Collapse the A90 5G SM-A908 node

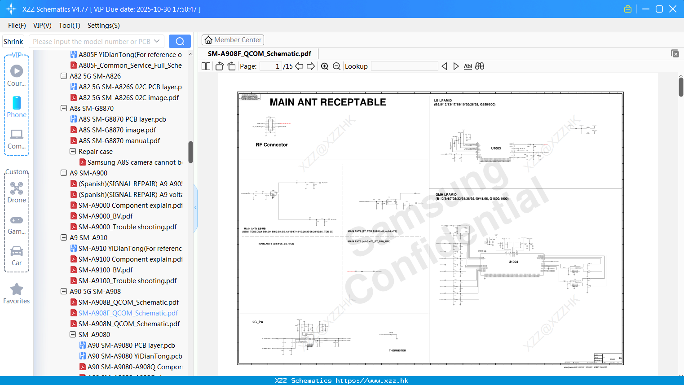point(64,291)
